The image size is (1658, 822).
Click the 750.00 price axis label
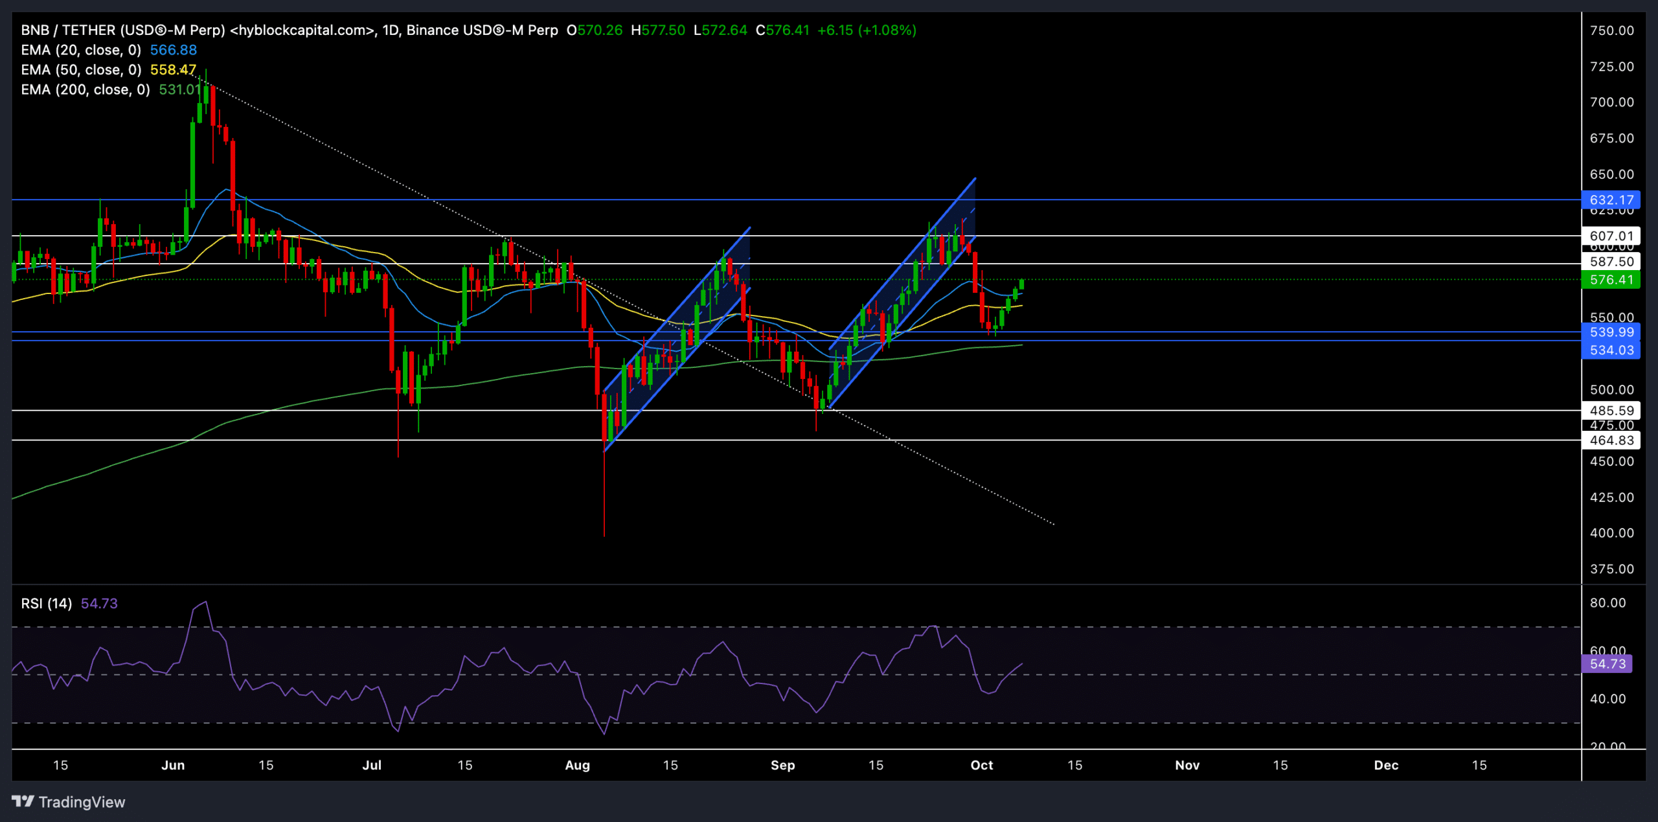[1611, 30]
